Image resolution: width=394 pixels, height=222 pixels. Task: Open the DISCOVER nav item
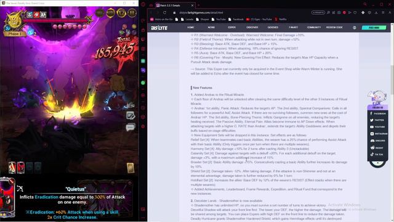point(252,27)
